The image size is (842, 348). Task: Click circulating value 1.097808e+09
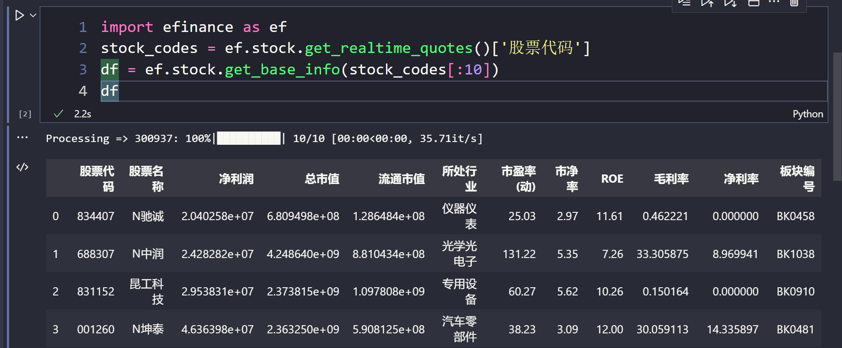(389, 292)
